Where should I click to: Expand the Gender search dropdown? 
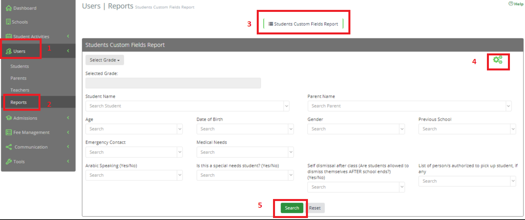pyautogui.click(x=402, y=129)
